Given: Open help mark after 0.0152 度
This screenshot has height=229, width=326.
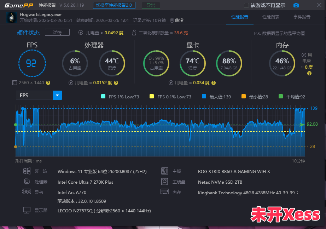Looking at the screenshot, I should [x=116, y=83].
